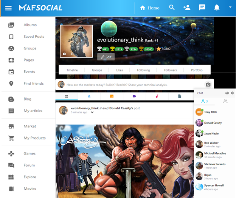
Task: Open the My Products cart icon
Action: click(11, 138)
